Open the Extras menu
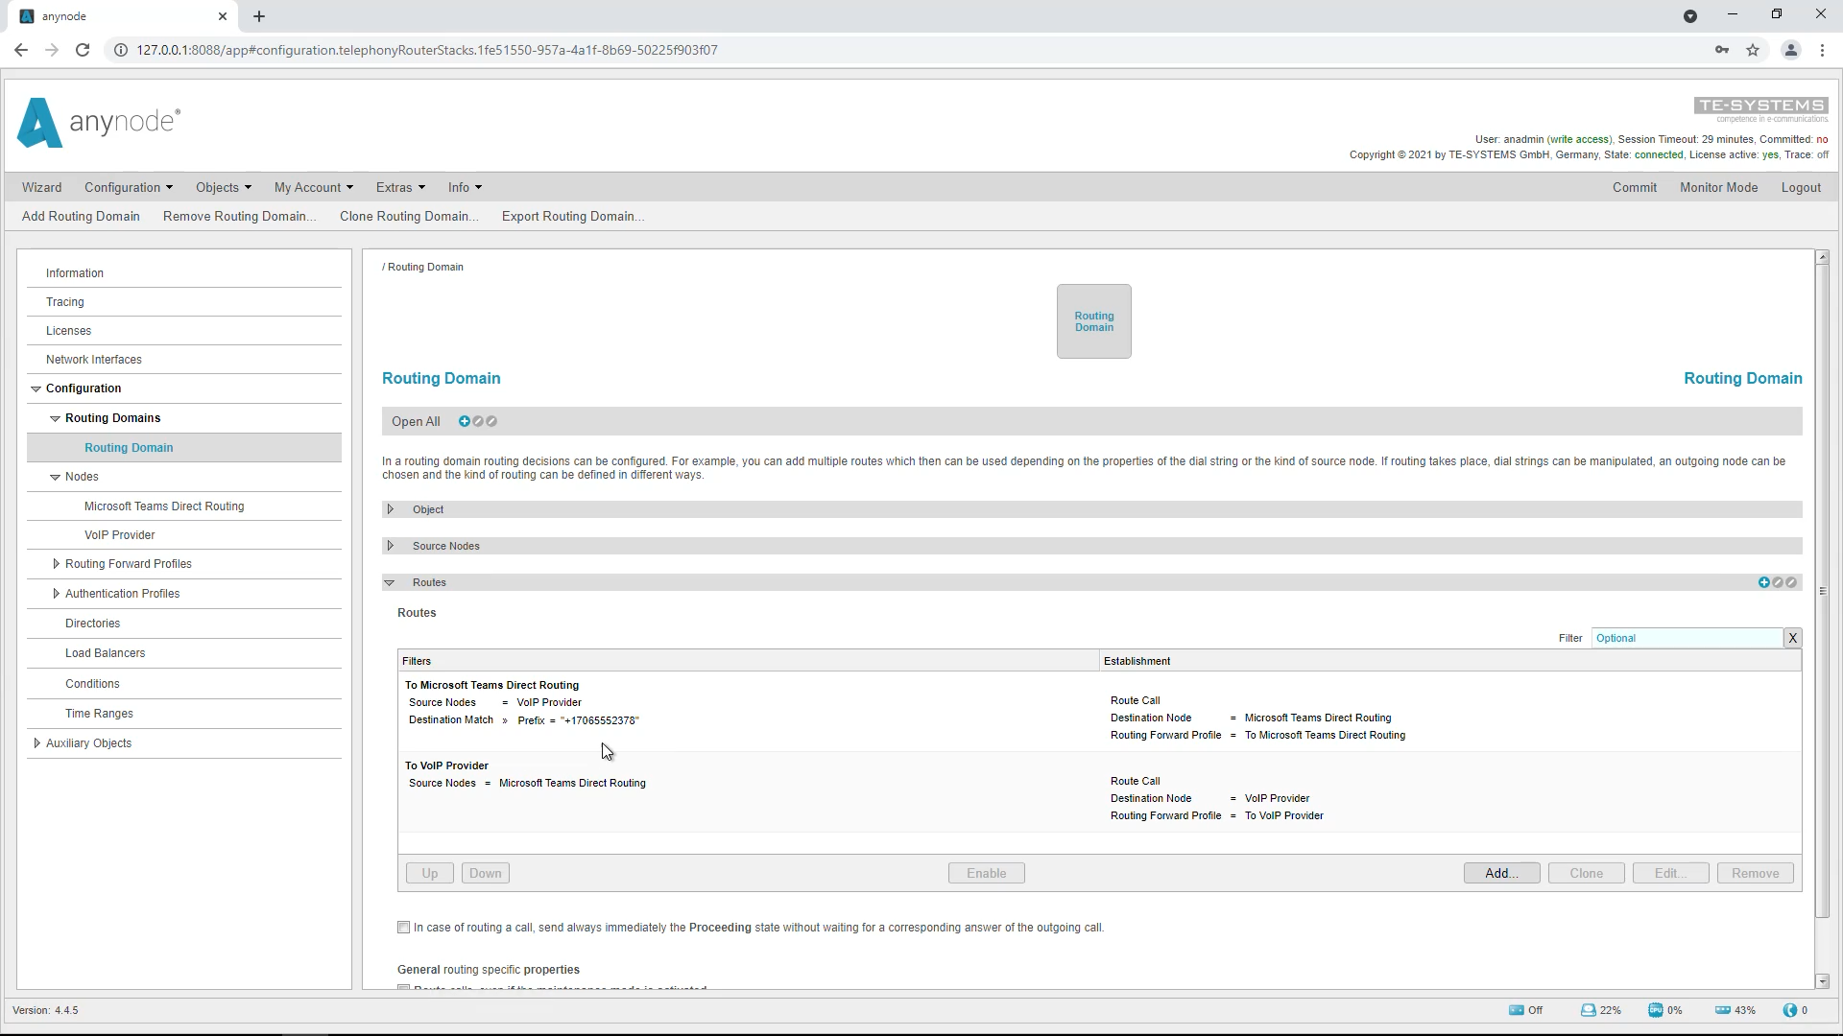Viewport: 1843px width, 1036px height. point(399,187)
